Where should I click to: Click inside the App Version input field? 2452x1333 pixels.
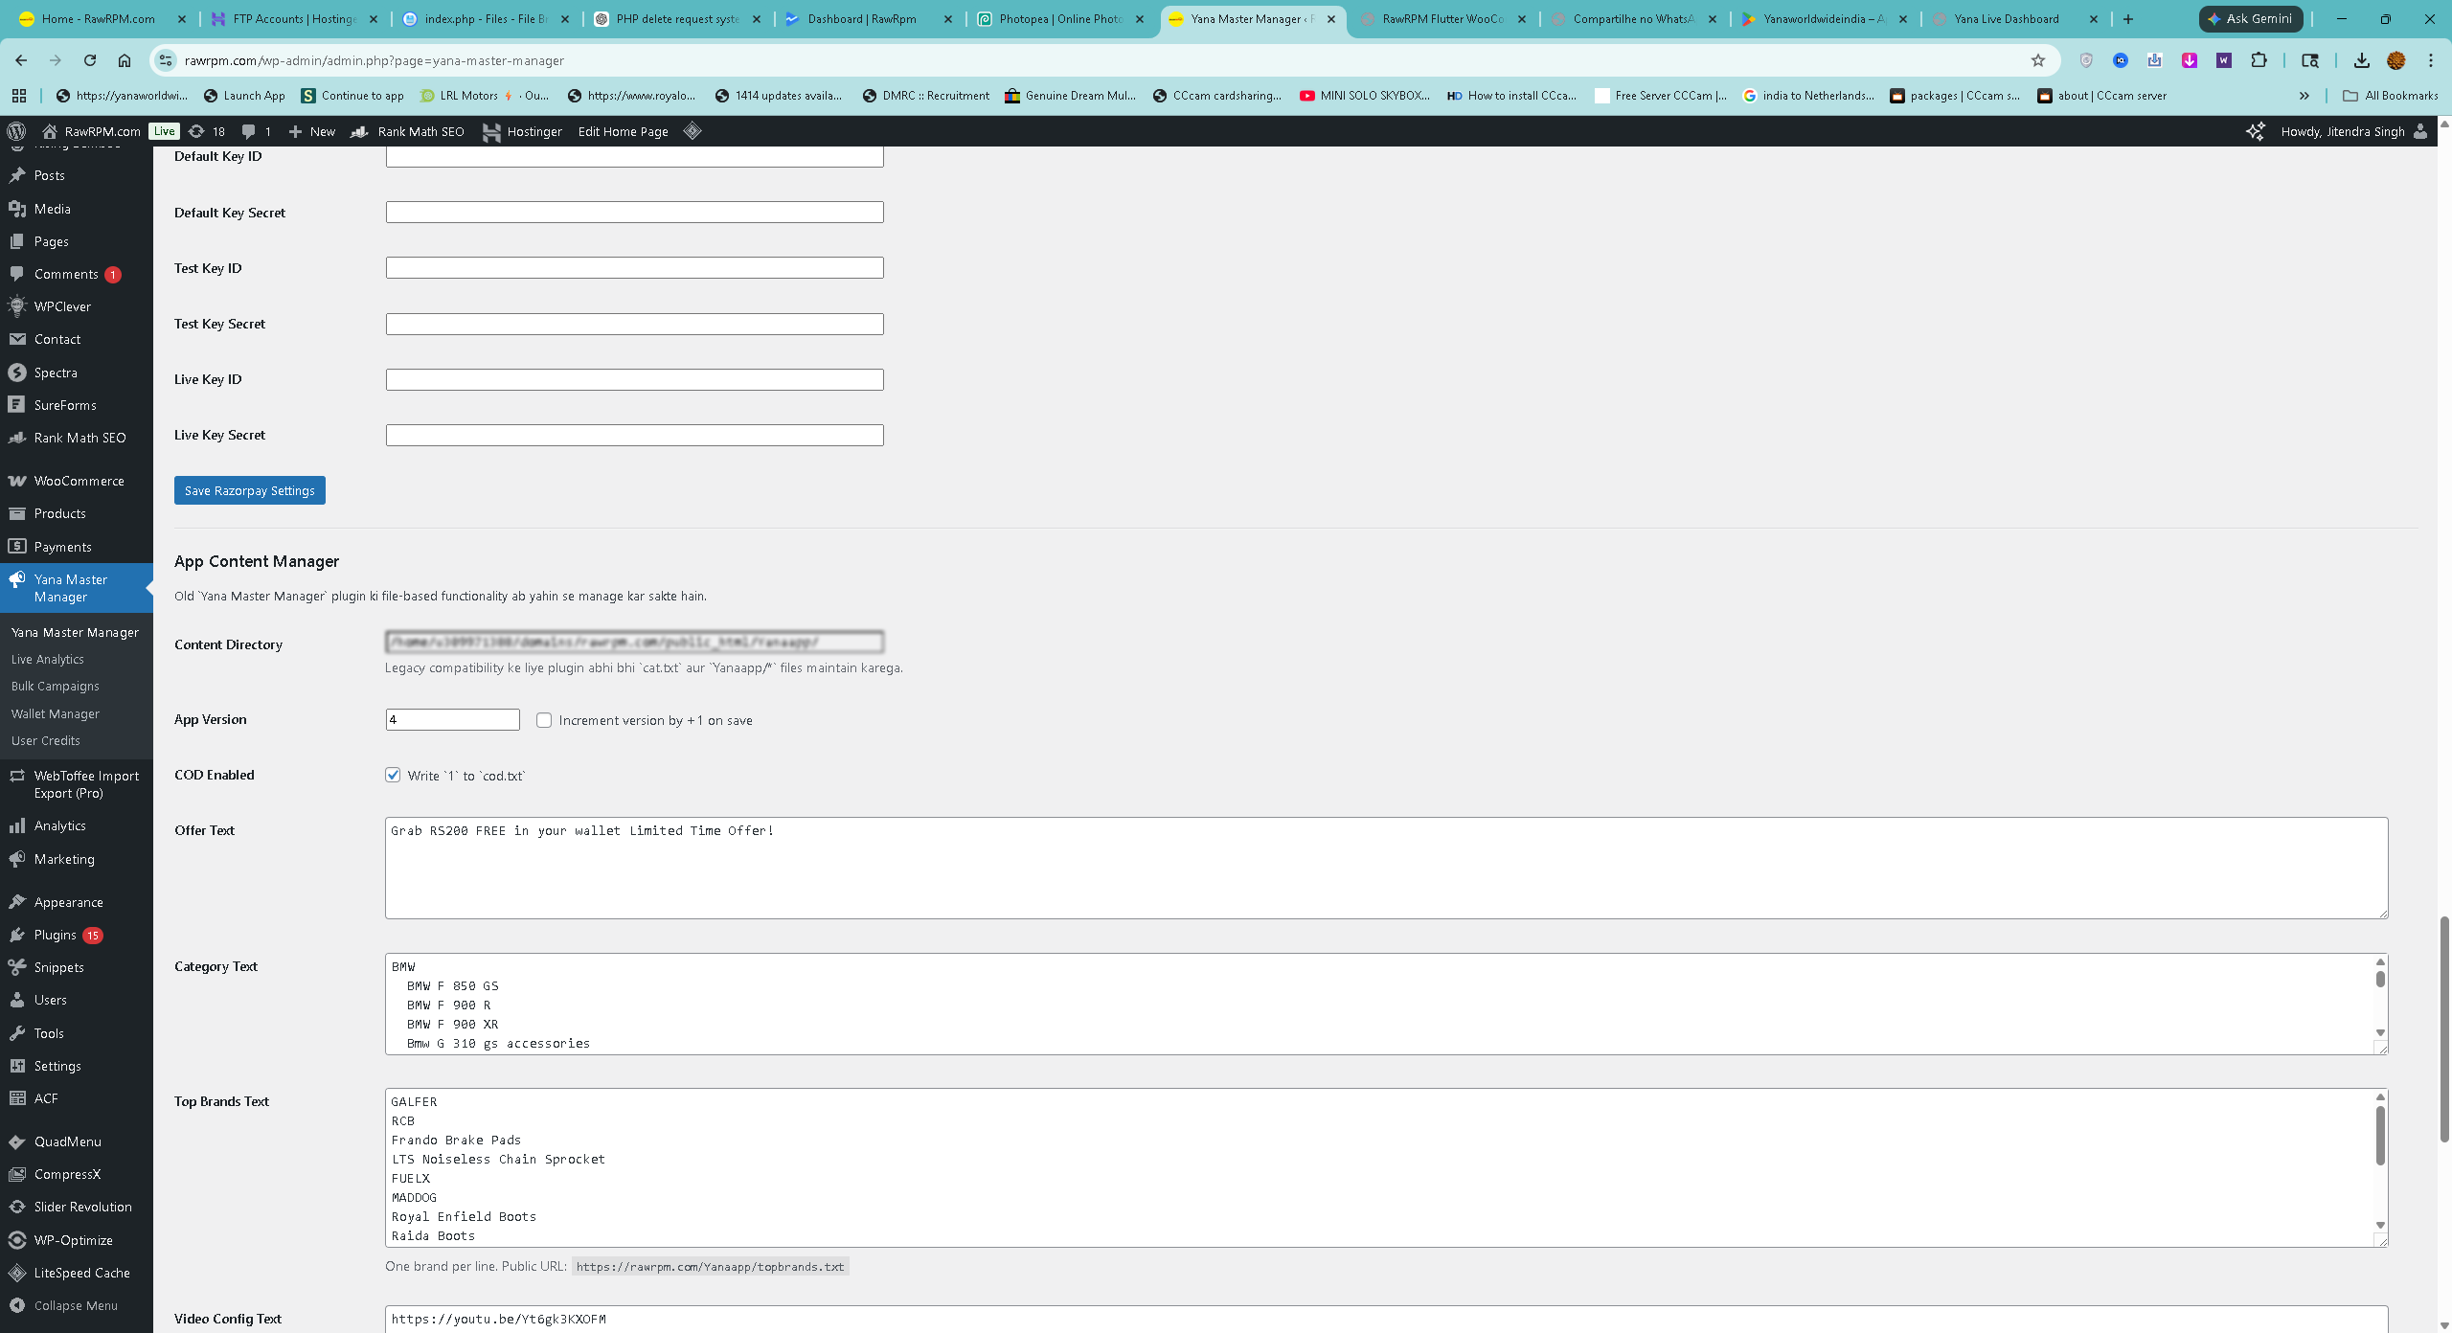[451, 719]
